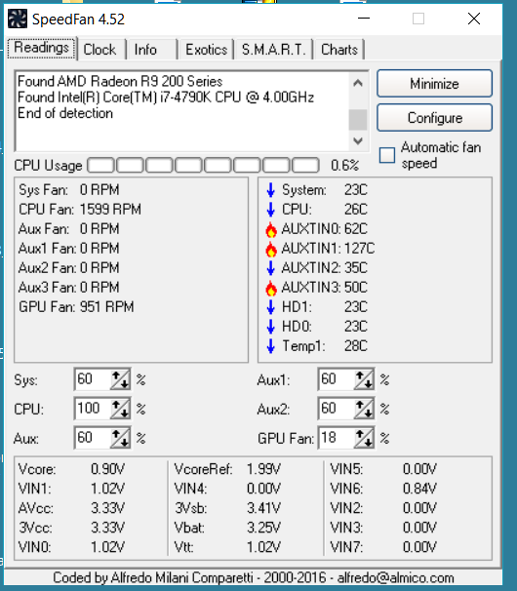
Task: Click the flame icon beside AUXTIN1
Action: click(271, 249)
